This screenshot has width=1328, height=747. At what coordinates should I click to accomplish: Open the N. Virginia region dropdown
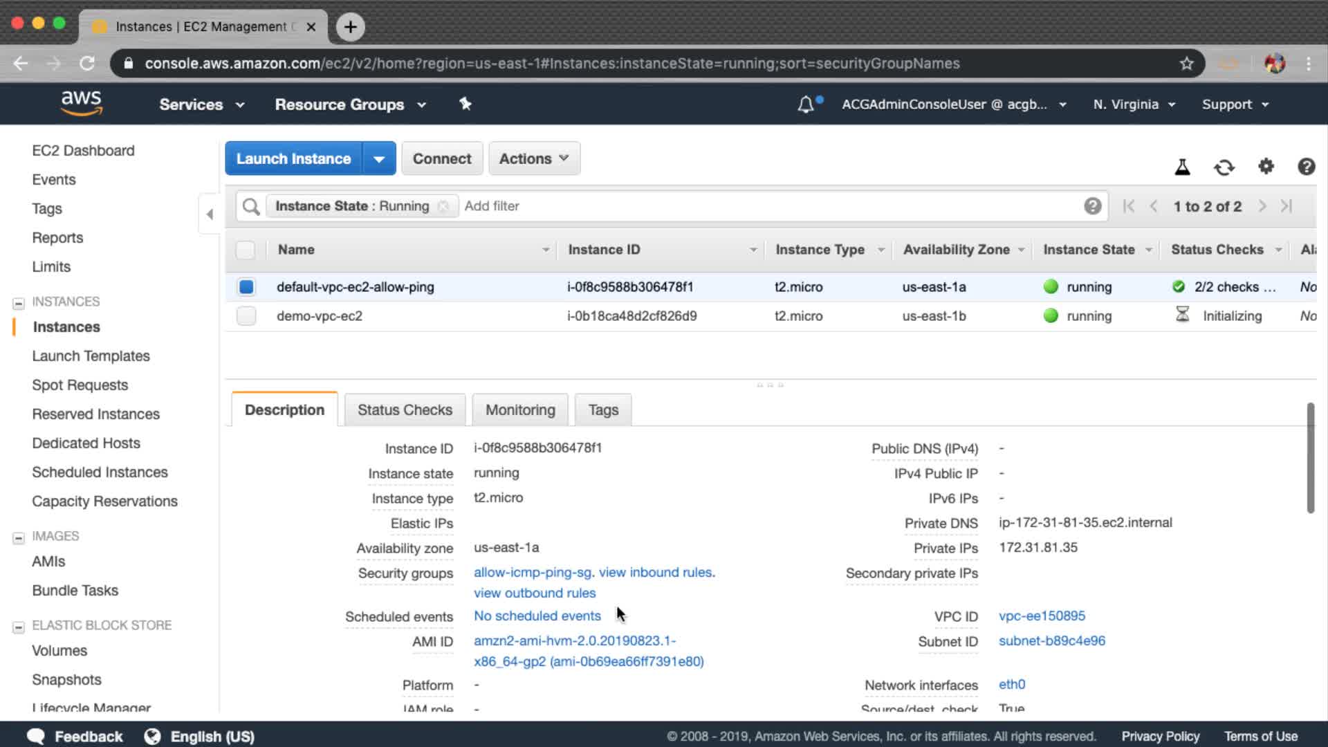(1134, 104)
